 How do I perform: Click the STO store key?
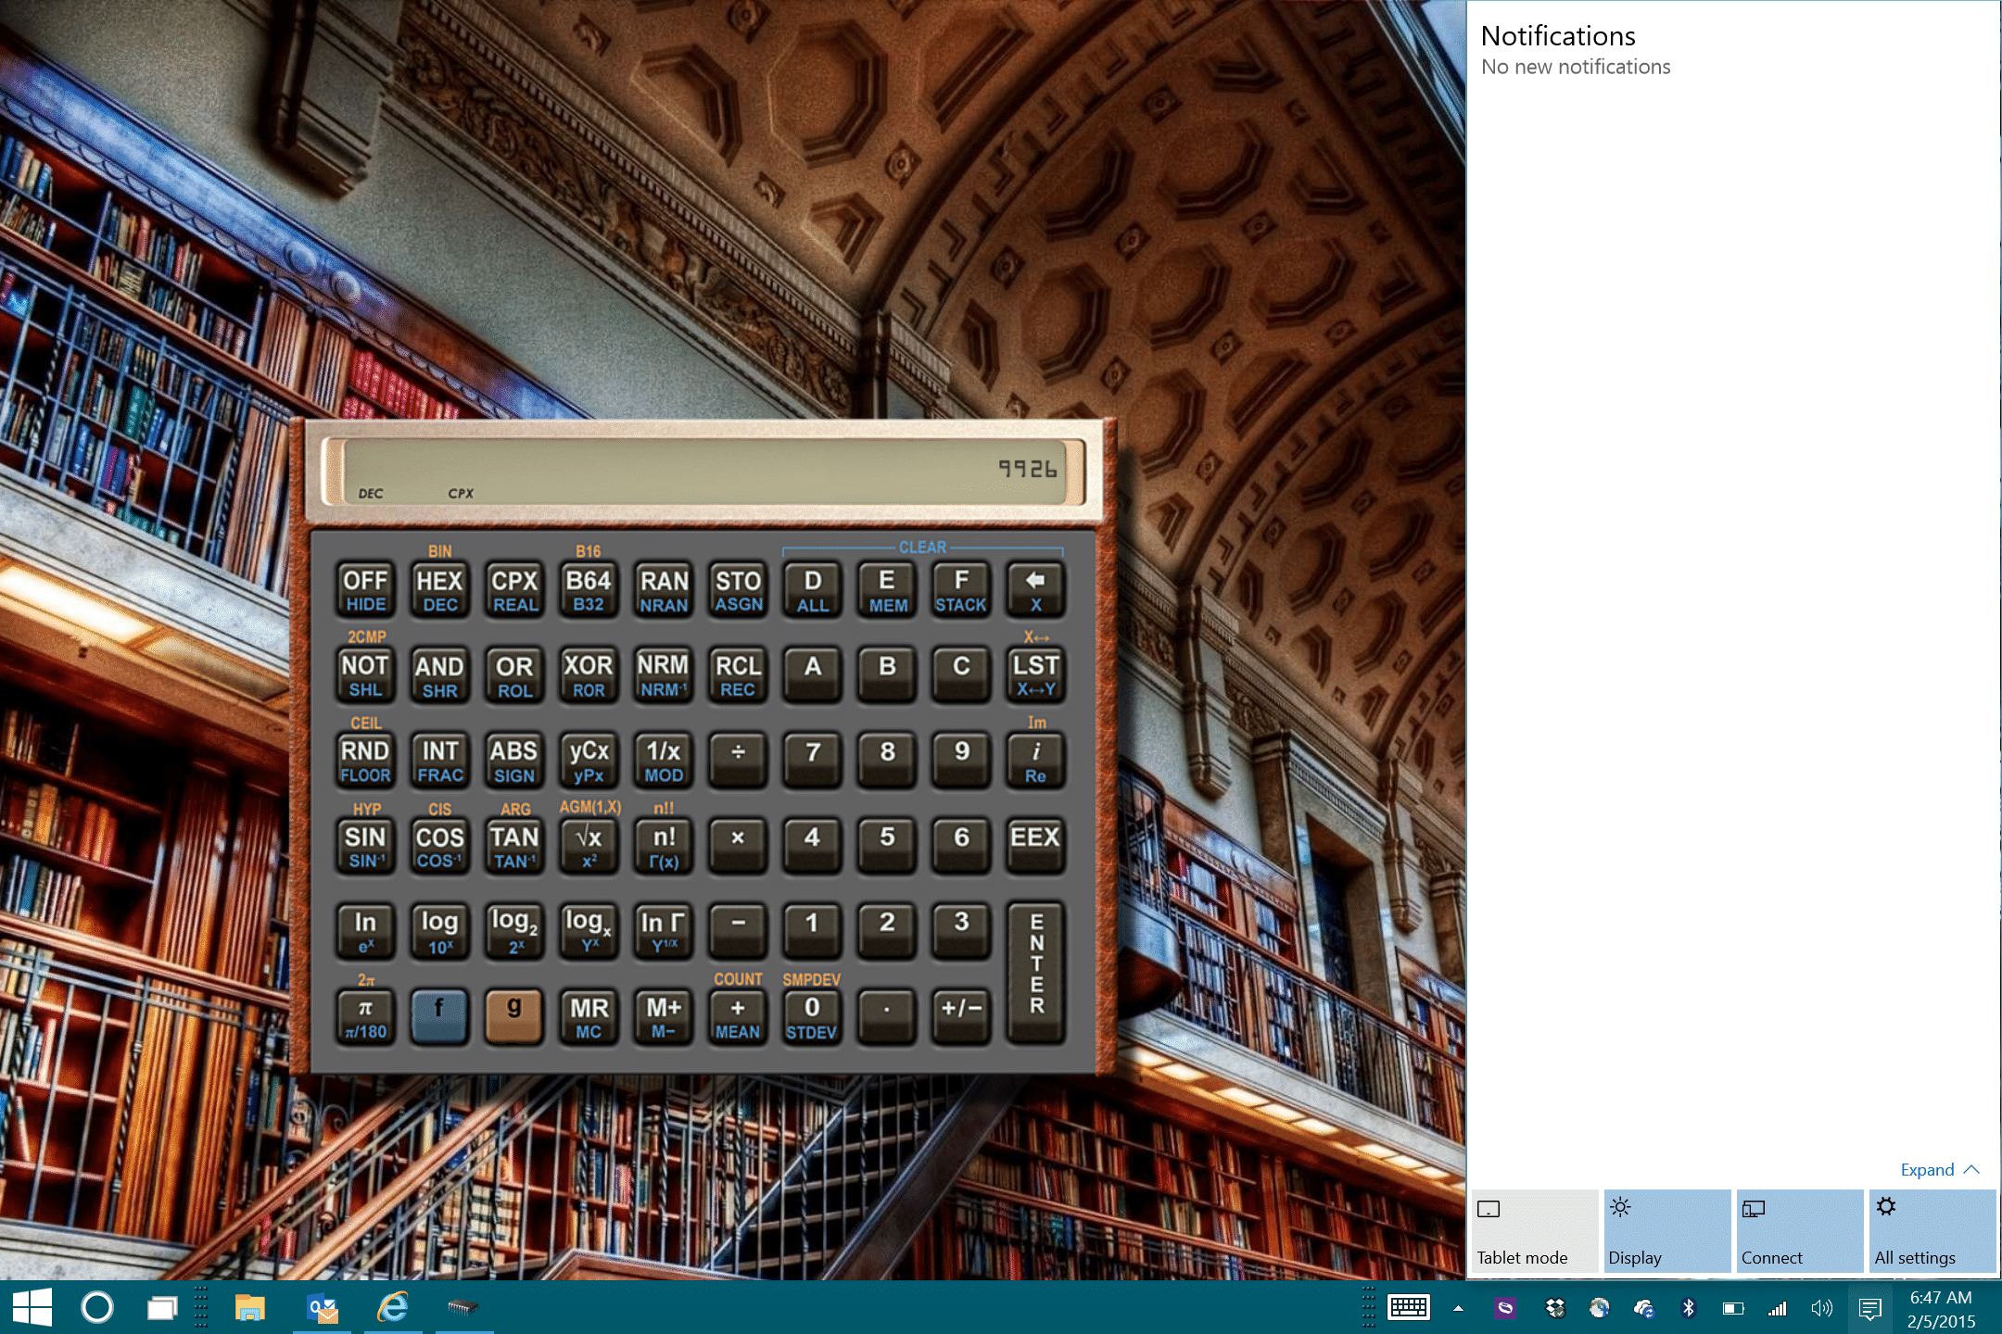[x=738, y=590]
